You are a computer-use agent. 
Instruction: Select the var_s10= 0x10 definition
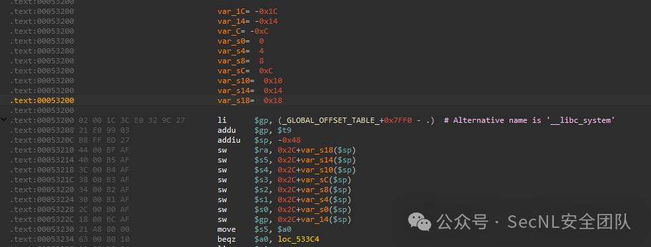(x=250, y=81)
